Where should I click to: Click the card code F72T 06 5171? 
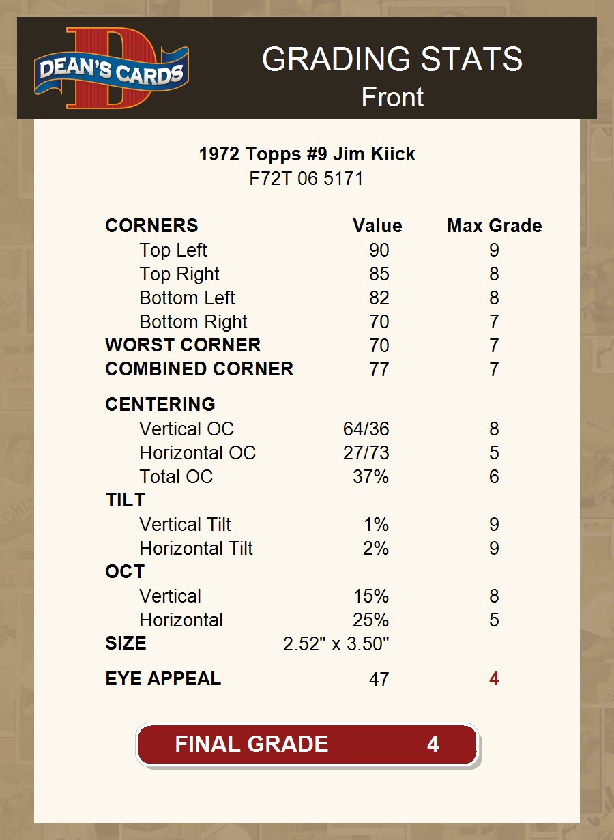[306, 179]
